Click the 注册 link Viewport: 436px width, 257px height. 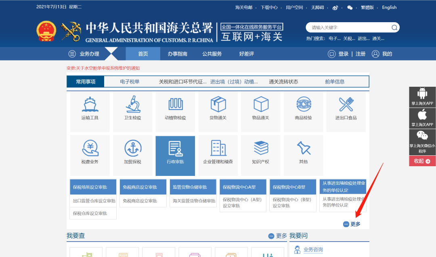361,54
